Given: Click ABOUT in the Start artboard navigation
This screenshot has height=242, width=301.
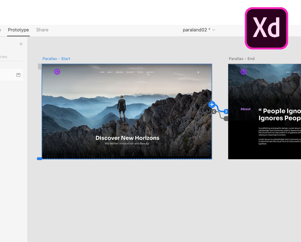Looking at the screenshot, I should point(110,72).
